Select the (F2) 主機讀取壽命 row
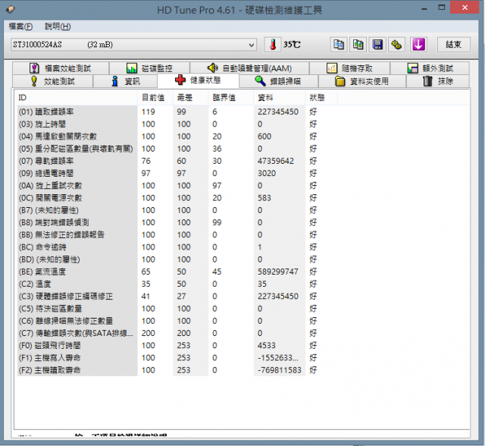Image resolution: width=485 pixels, height=446 pixels. (177, 370)
